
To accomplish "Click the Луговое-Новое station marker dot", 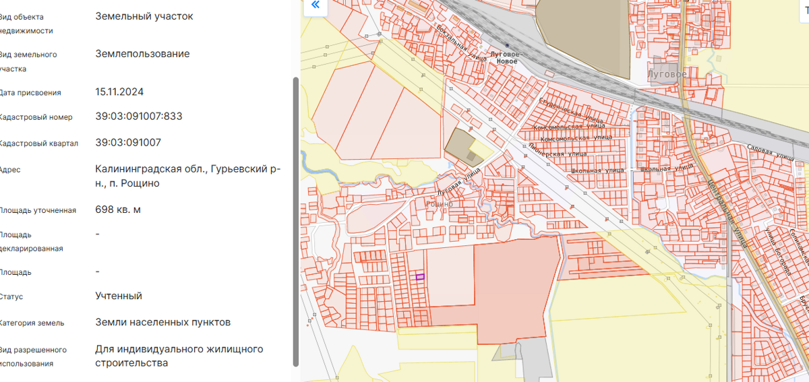I will coord(507,46).
